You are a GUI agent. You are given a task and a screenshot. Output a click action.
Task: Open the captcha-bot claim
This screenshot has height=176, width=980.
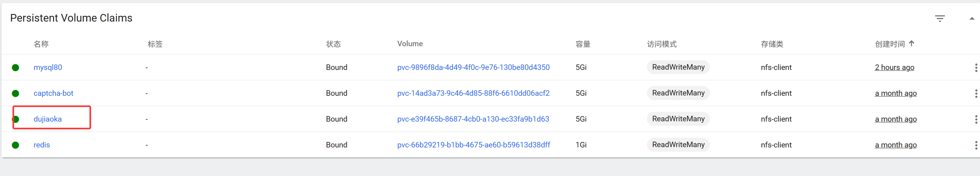[x=53, y=93]
